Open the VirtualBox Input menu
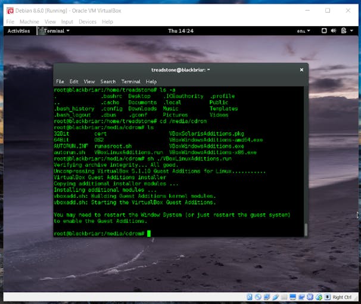The height and width of the screenshot is (304, 361). point(67,21)
